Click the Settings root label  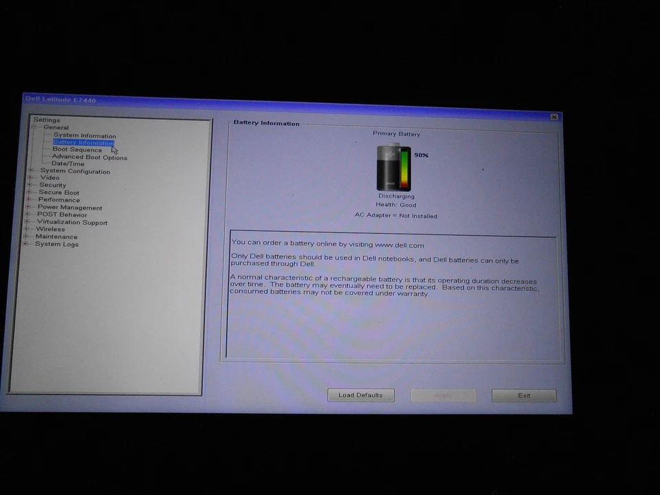coord(47,120)
